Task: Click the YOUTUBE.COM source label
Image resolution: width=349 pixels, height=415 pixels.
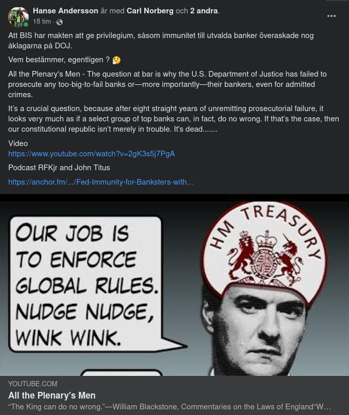Action: [x=33, y=384]
